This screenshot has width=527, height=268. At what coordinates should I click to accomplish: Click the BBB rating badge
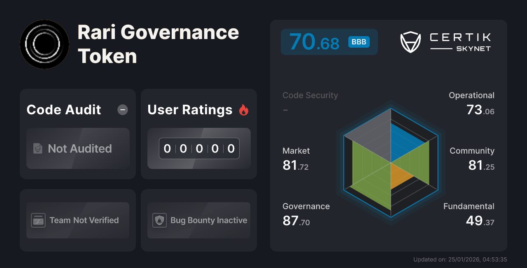(358, 42)
